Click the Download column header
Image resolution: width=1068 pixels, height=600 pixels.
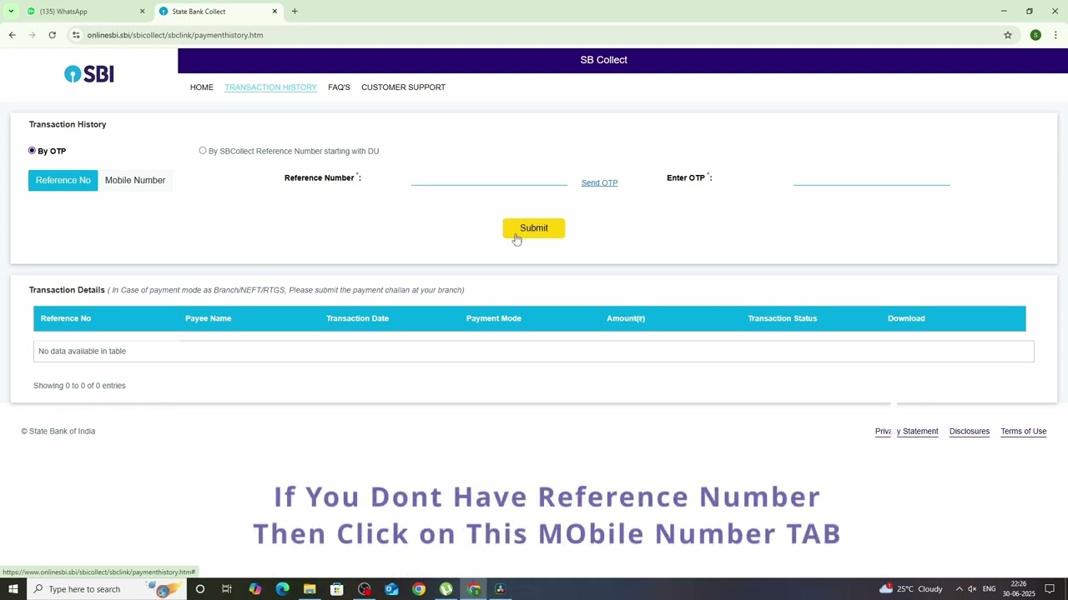click(x=906, y=318)
